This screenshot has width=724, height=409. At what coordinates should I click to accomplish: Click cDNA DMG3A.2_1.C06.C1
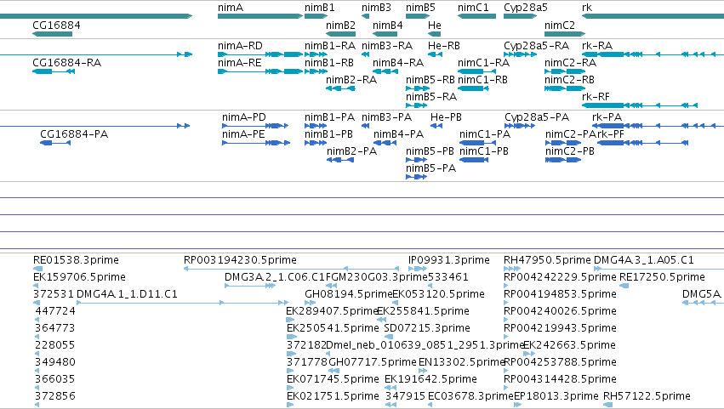click(250, 286)
